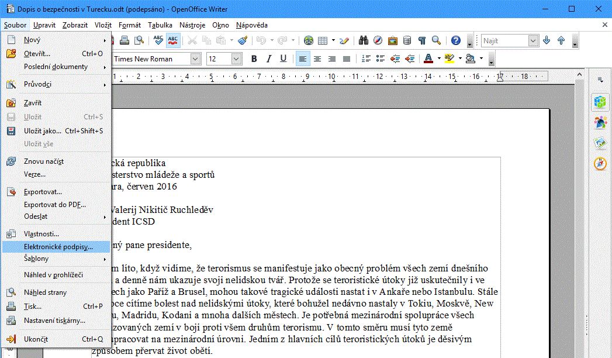The image size is (612, 358).
Task: Open the sidebar settings menu icon
Action: [600, 80]
